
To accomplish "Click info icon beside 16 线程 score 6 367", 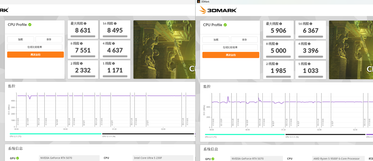I will coord(311,24).
